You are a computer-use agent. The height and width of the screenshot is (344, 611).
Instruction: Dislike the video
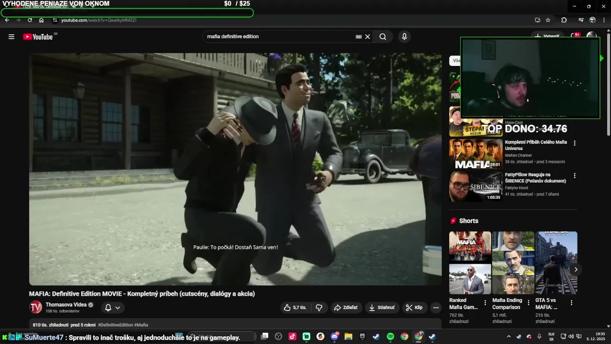coord(319,308)
